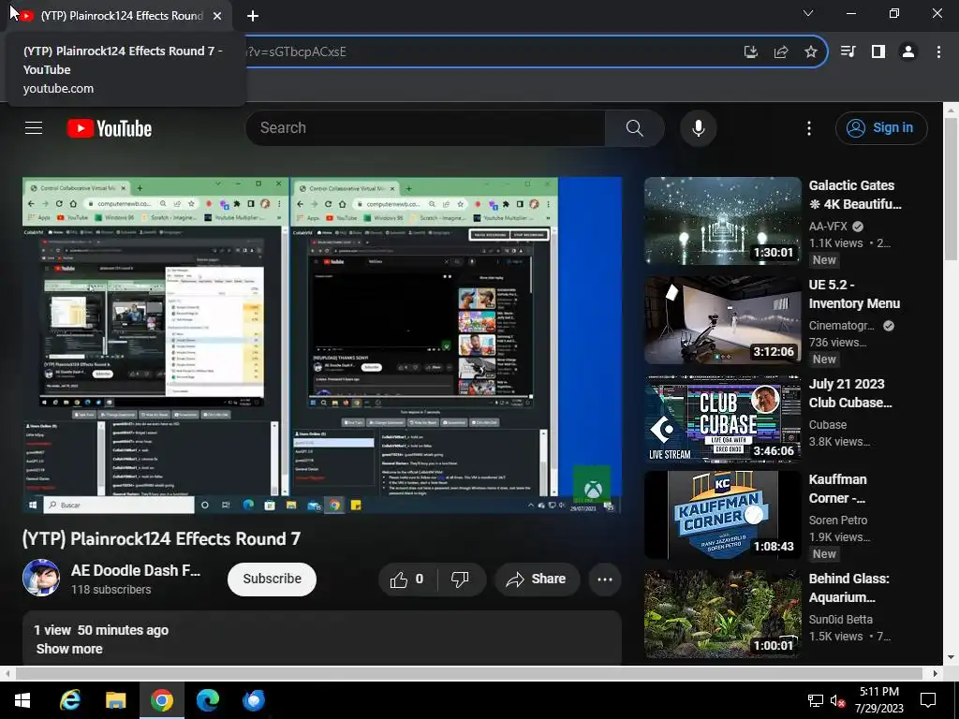
Task: Open Galactic Gates 4K video thumbnail
Action: pos(722,221)
